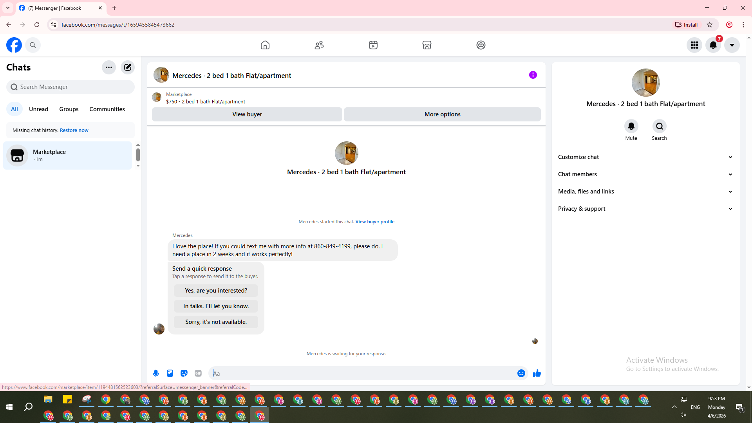Image resolution: width=752 pixels, height=423 pixels.
Task: Open Chats options three-dot menu
Action: tap(109, 67)
